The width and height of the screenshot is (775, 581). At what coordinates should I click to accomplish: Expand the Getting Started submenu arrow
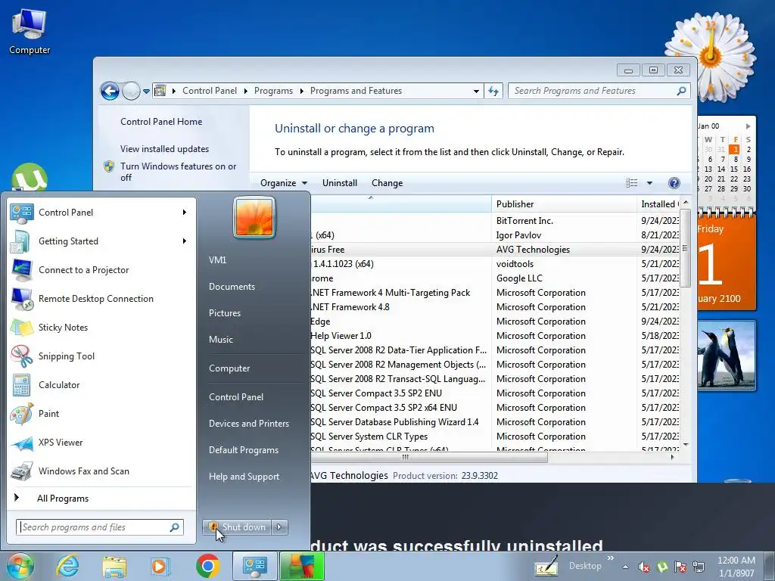[x=185, y=241]
